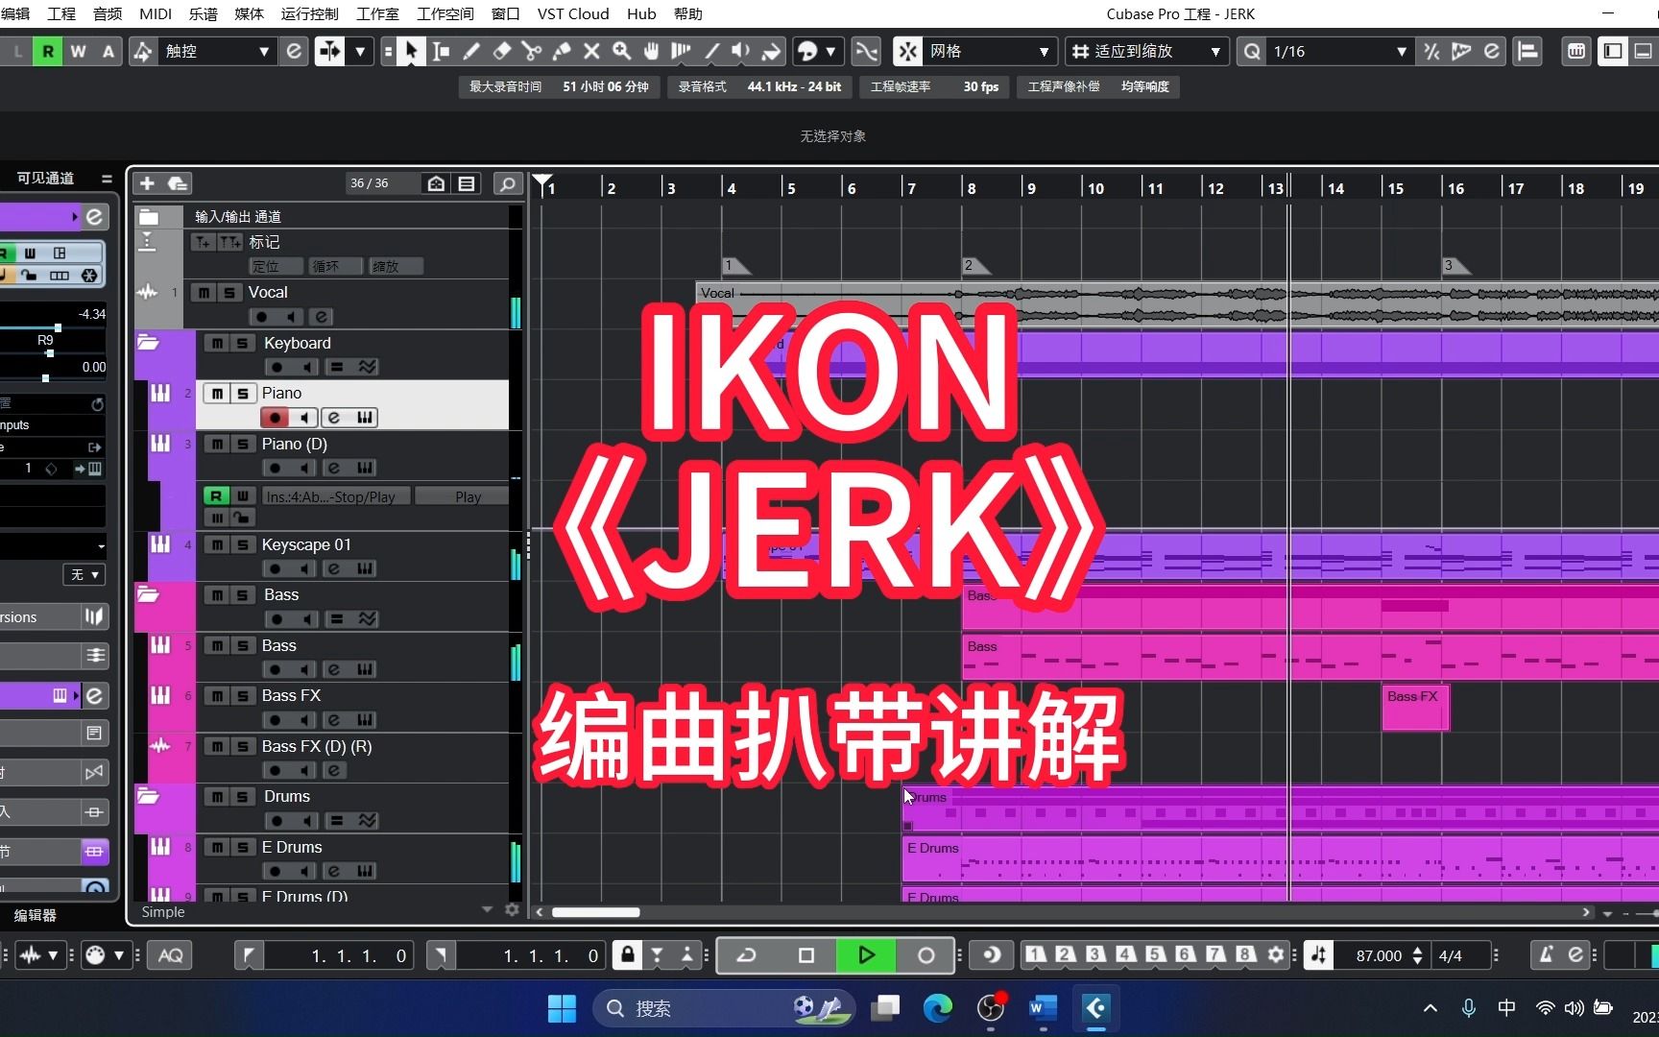
Task: Click the volume fader in the inspector
Action: coord(58,328)
